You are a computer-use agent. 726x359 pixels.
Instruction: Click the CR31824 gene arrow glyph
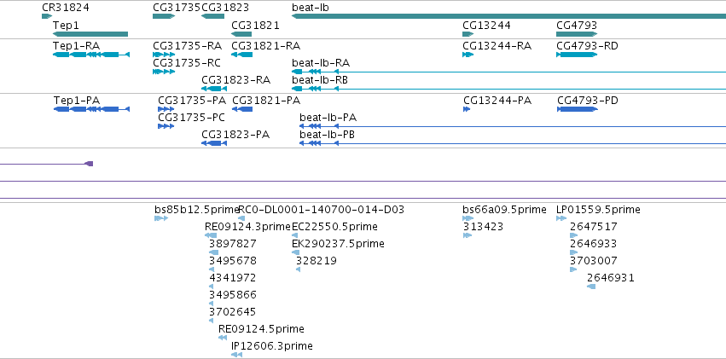(x=47, y=16)
